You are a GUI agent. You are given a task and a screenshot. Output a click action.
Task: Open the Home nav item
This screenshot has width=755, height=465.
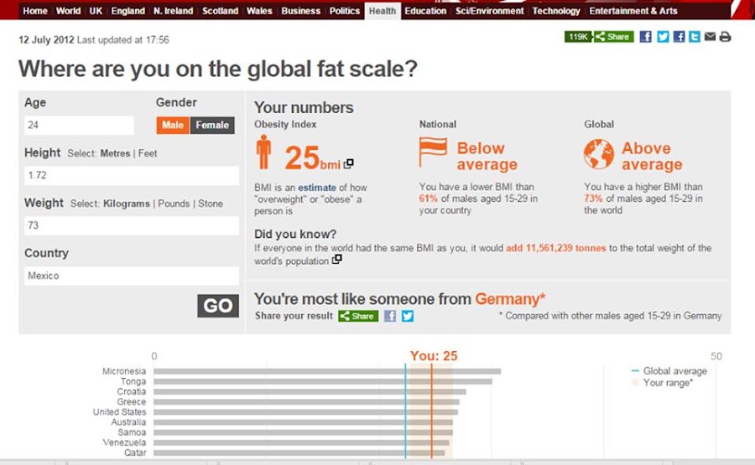point(35,11)
